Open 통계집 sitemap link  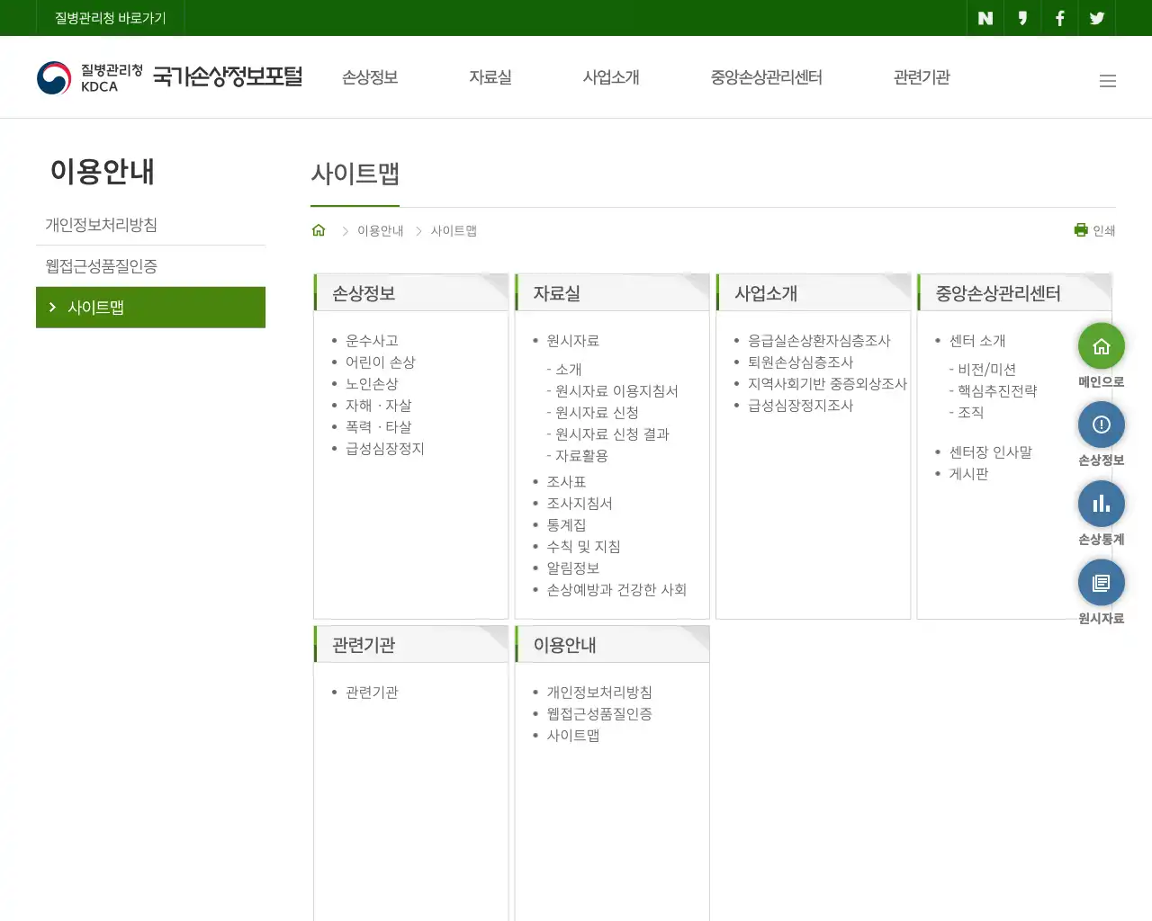pos(567,525)
